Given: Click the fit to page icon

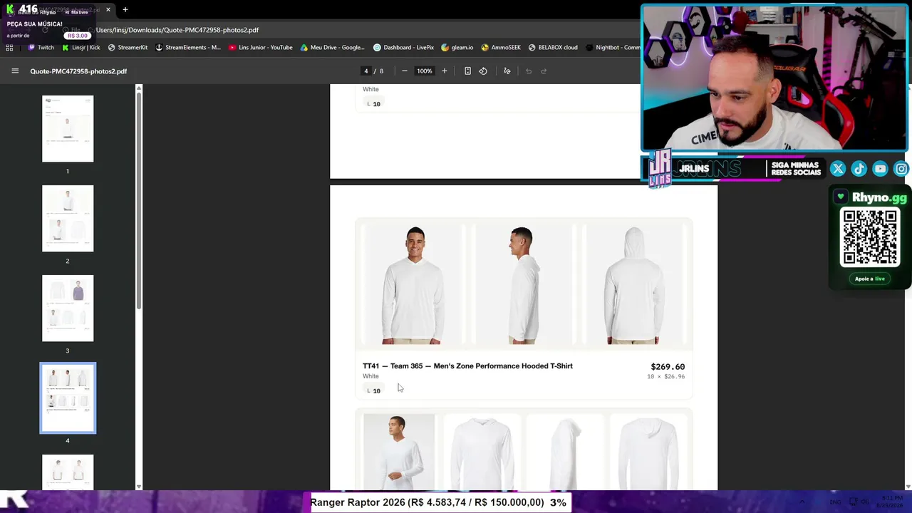Looking at the screenshot, I should 467,71.
